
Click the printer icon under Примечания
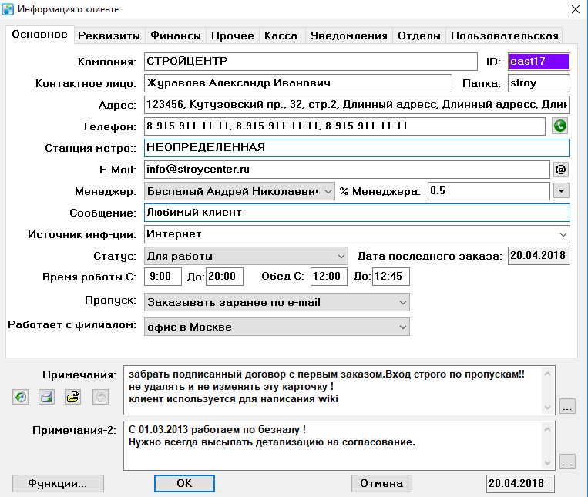click(47, 397)
